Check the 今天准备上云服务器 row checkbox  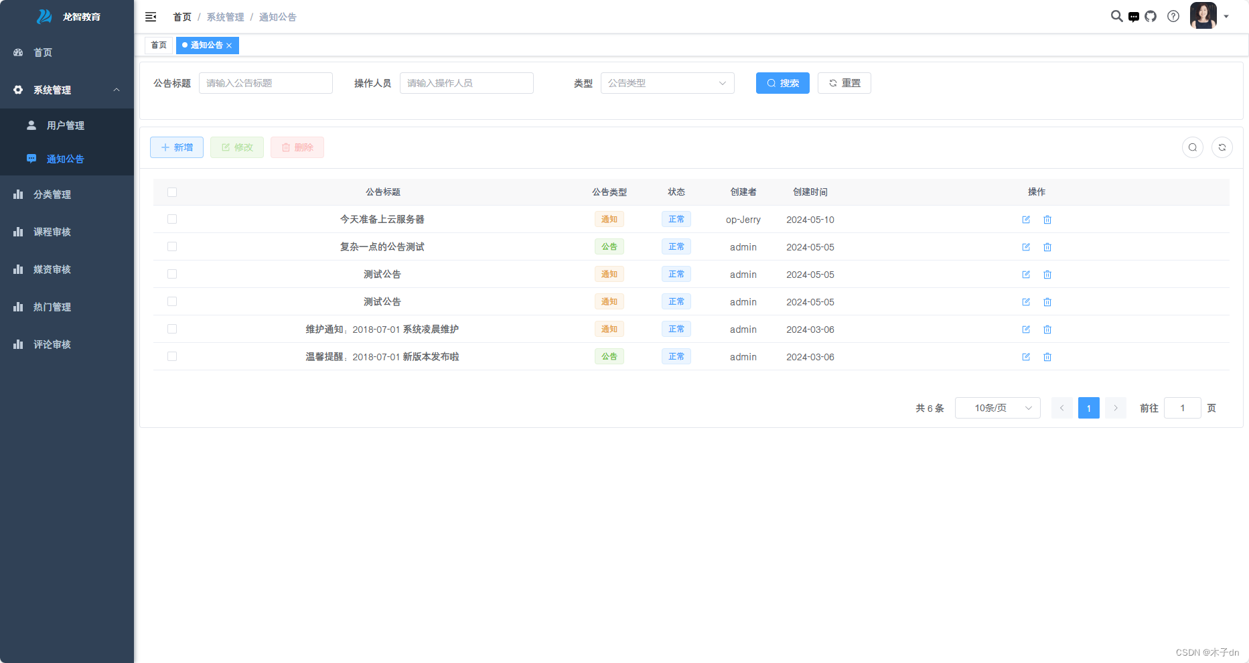click(x=172, y=219)
